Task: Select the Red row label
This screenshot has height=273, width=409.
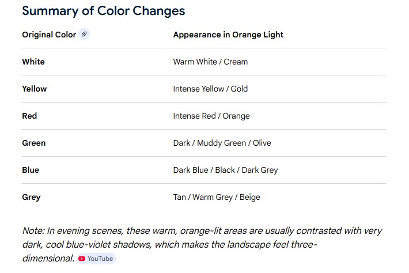Action: pyautogui.click(x=29, y=116)
